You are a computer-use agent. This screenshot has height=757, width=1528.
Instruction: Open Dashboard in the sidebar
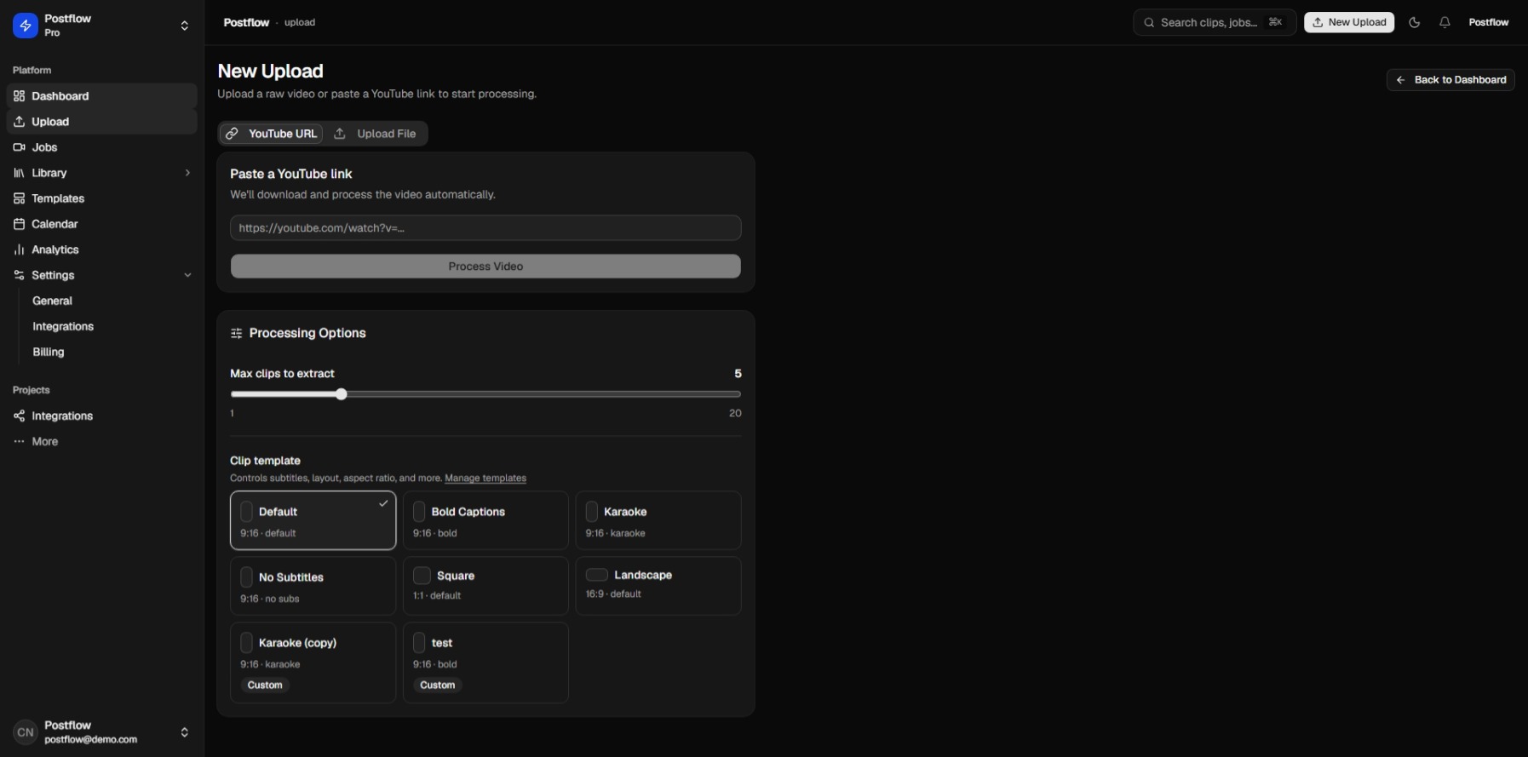point(101,96)
